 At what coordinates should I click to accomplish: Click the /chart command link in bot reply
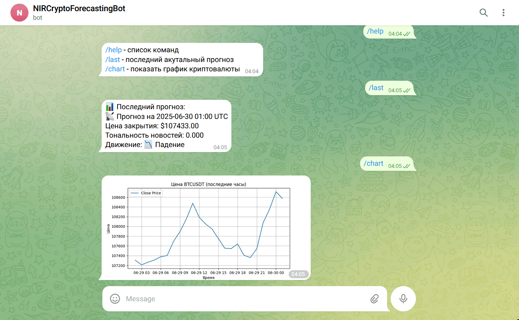(x=115, y=69)
